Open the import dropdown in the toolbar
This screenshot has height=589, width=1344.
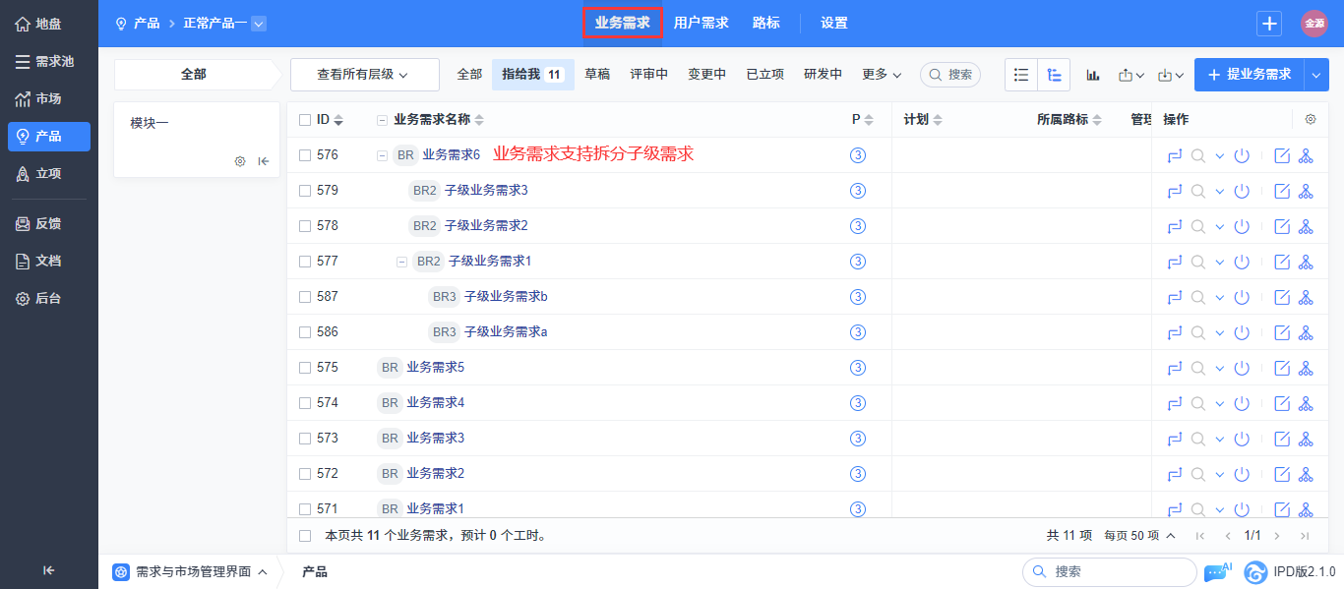pos(1171,75)
